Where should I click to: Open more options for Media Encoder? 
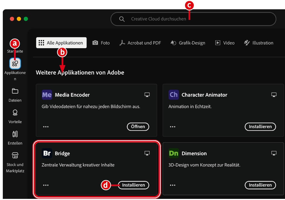(x=46, y=127)
